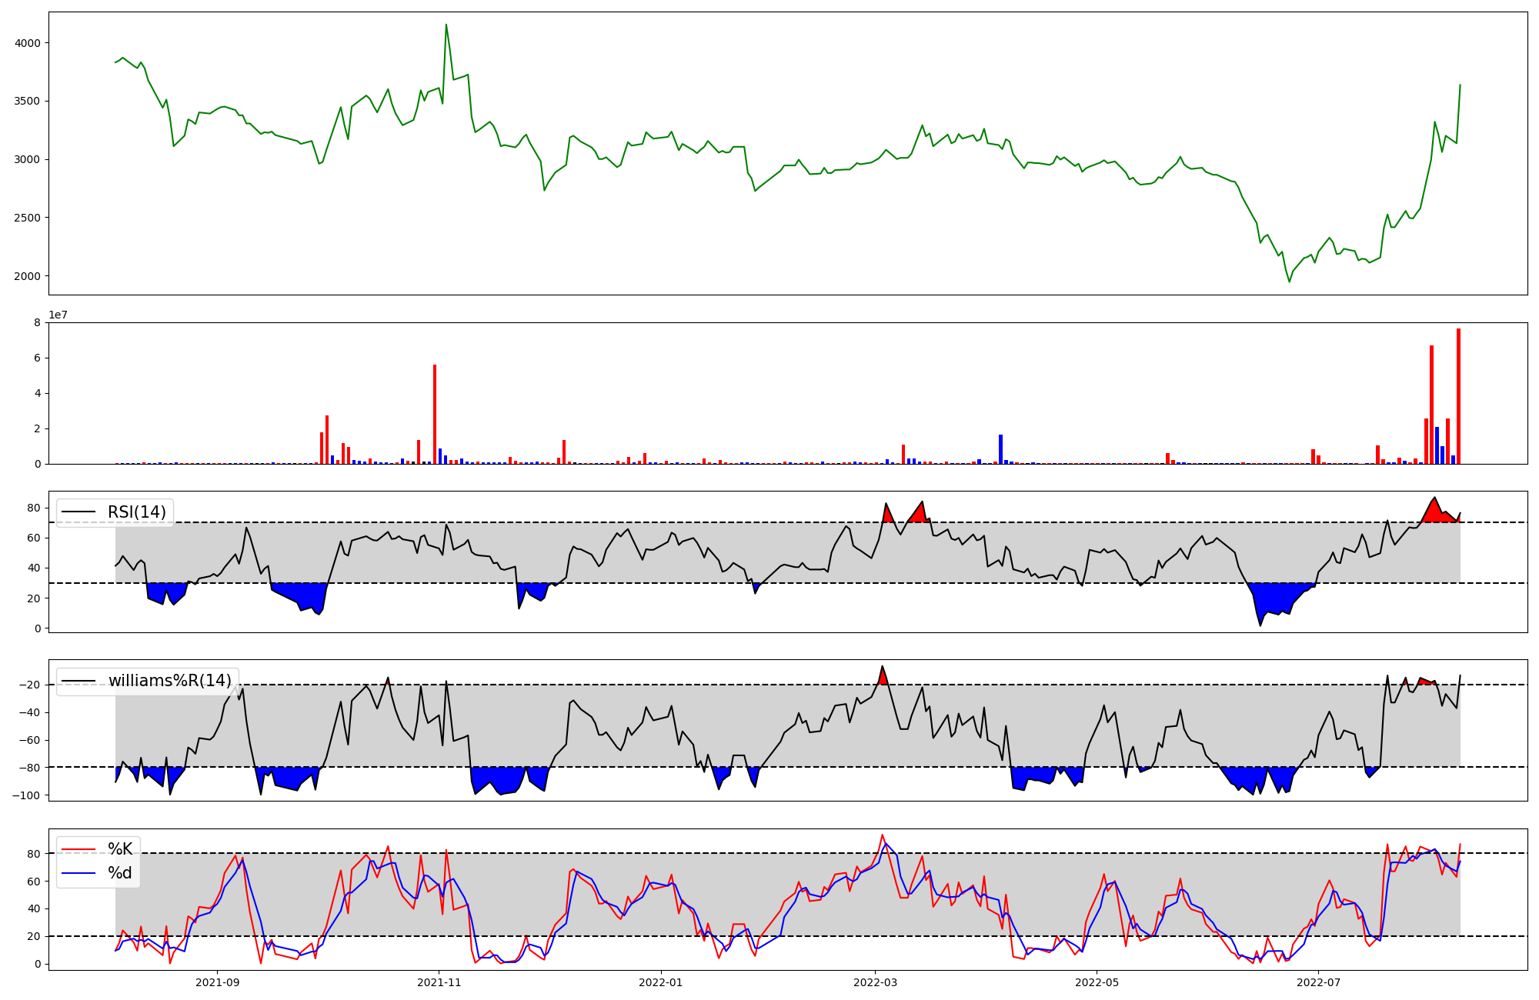This screenshot has height=1000, width=1539.
Task: Click the williams%R(14) legend label
Action: [x=169, y=681]
